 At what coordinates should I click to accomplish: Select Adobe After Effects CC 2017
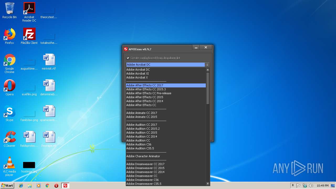point(166,85)
